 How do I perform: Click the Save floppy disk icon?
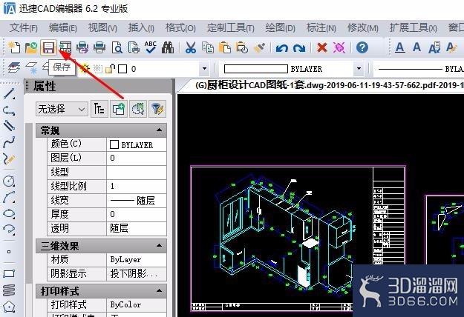48,47
